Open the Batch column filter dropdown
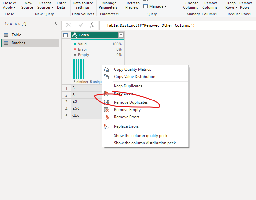The width and height of the screenshot is (256, 200). click(x=121, y=35)
